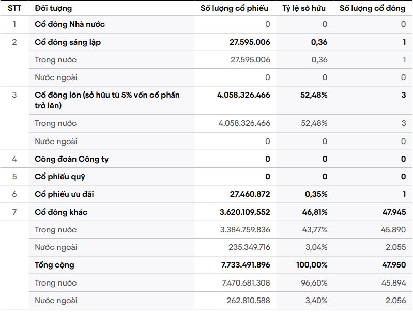Select the Công đoàn Công ty row
413x314 pixels.
tap(71, 159)
